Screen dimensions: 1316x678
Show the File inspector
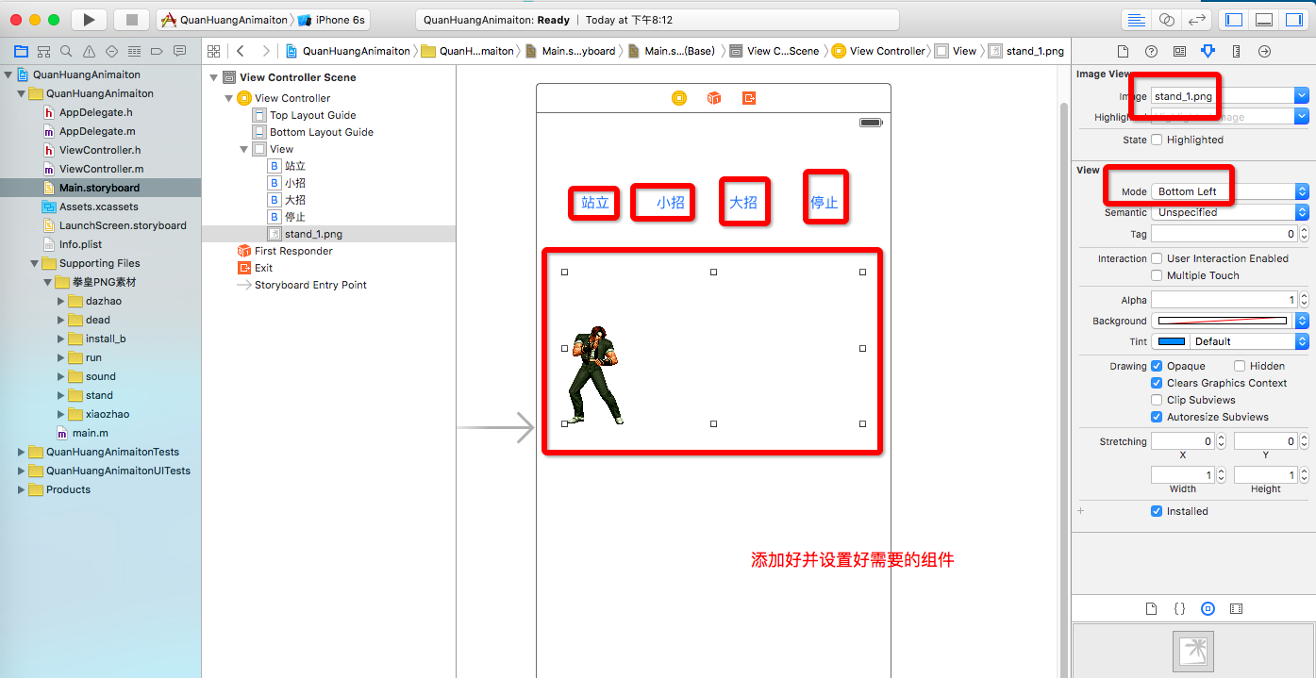pos(1123,51)
